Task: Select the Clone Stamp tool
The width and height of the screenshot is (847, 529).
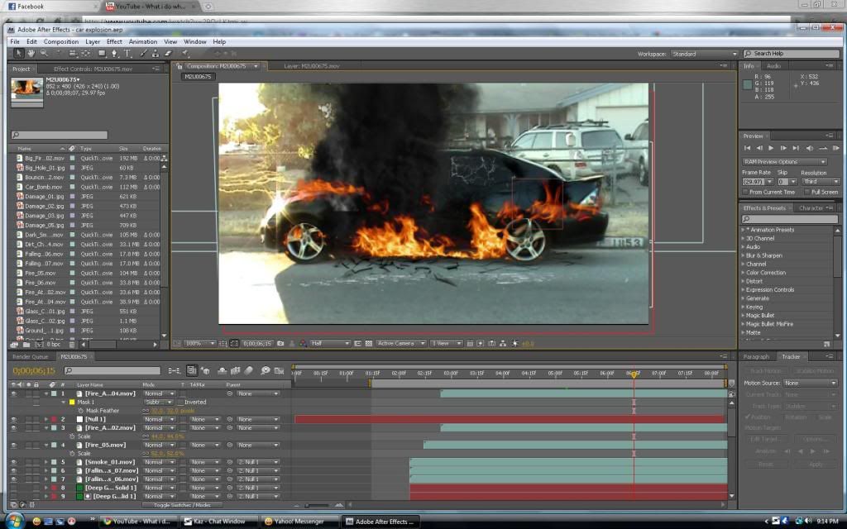Action: tap(156, 53)
